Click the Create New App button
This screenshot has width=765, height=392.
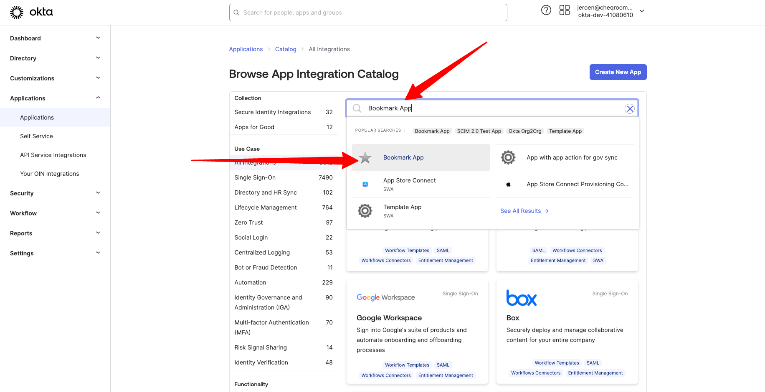[618, 72]
